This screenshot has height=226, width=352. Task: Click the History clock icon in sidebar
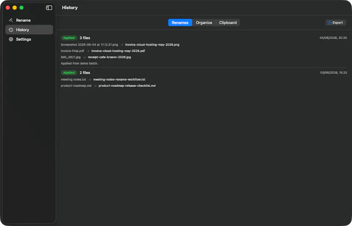(x=11, y=30)
